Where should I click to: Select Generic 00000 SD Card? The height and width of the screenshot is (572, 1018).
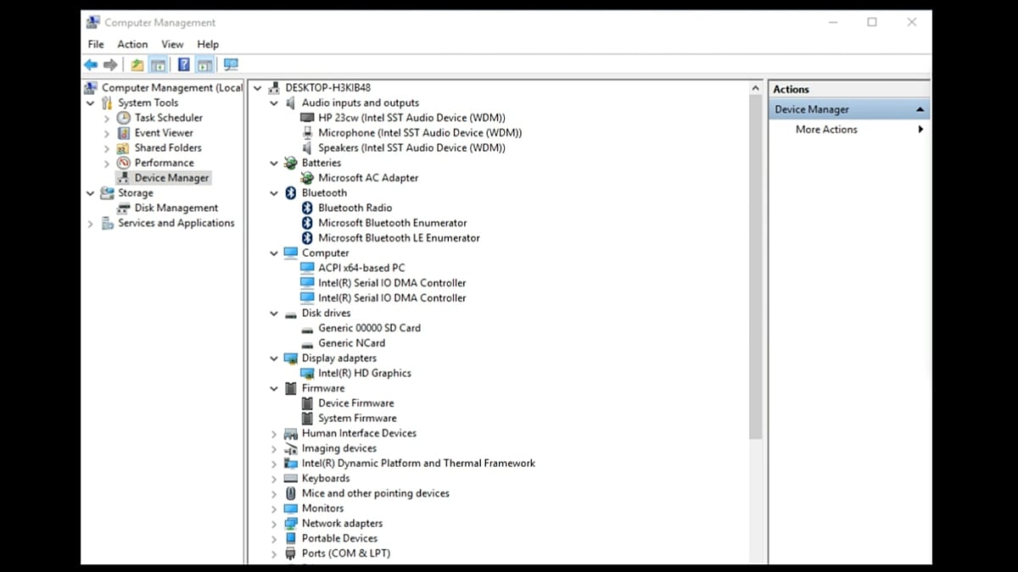(369, 328)
